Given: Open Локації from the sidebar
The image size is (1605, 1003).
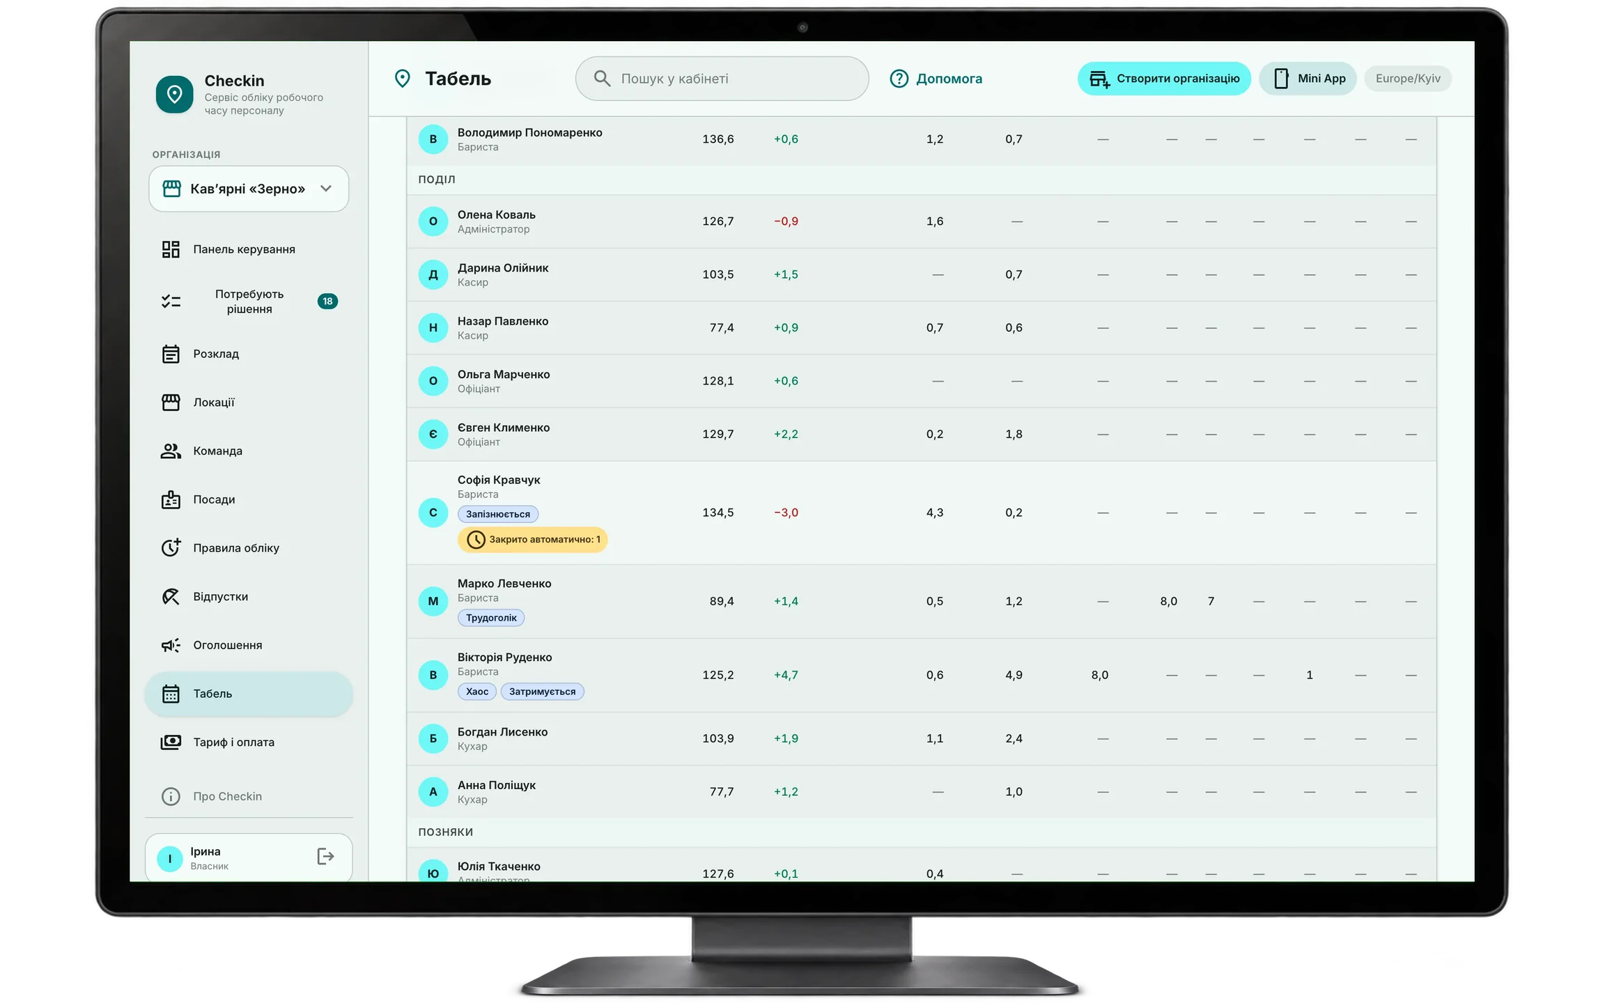Looking at the screenshot, I should 249,403.
